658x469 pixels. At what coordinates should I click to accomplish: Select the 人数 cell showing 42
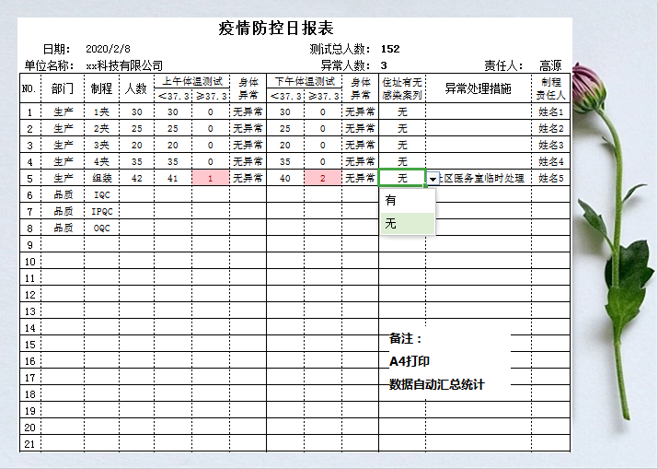pyautogui.click(x=137, y=179)
